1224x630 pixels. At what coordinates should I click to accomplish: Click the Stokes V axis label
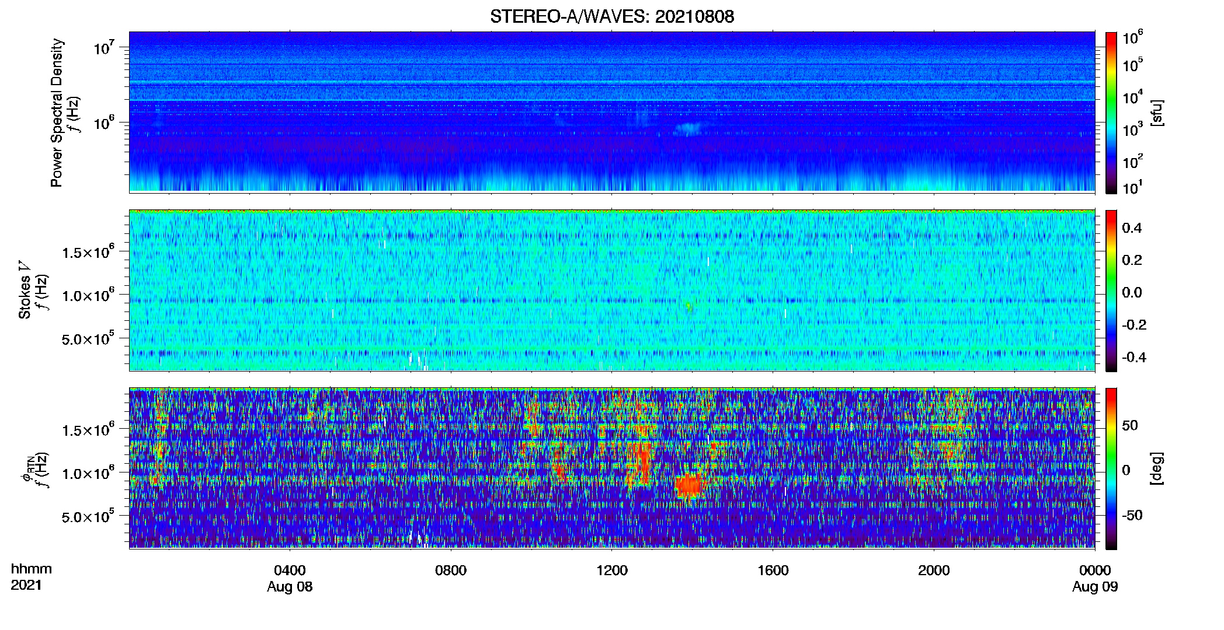click(25, 290)
